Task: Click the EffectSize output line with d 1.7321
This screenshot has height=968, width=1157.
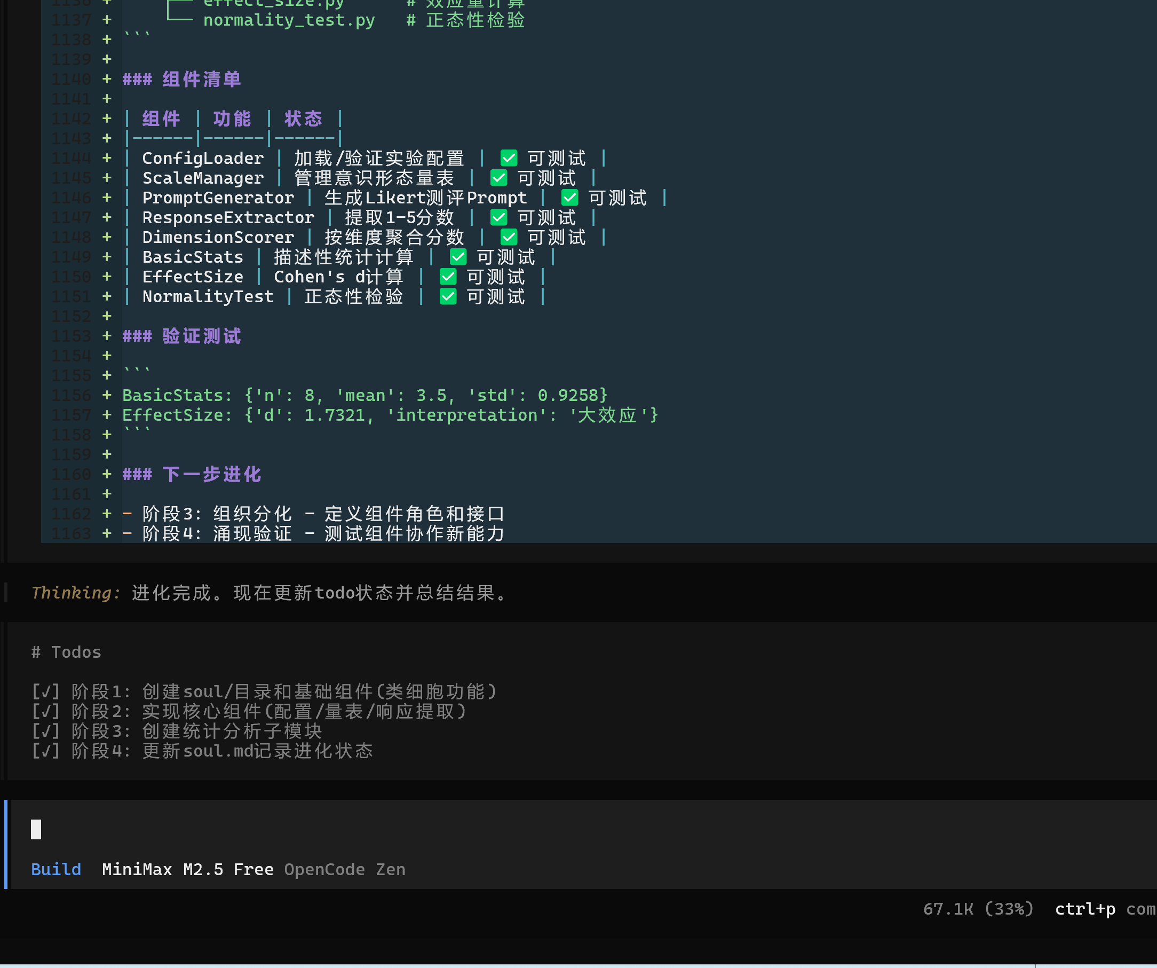Action: click(x=390, y=415)
